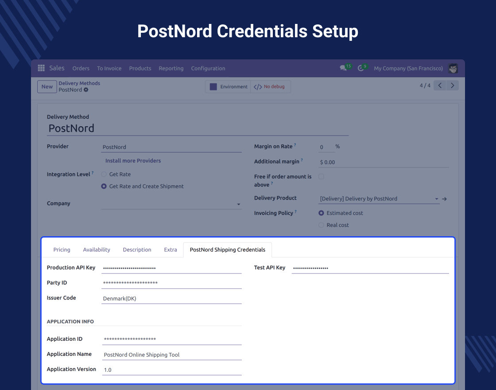The height and width of the screenshot is (390, 496).
Task: Show Additional margin help tooltip
Action: point(302,160)
